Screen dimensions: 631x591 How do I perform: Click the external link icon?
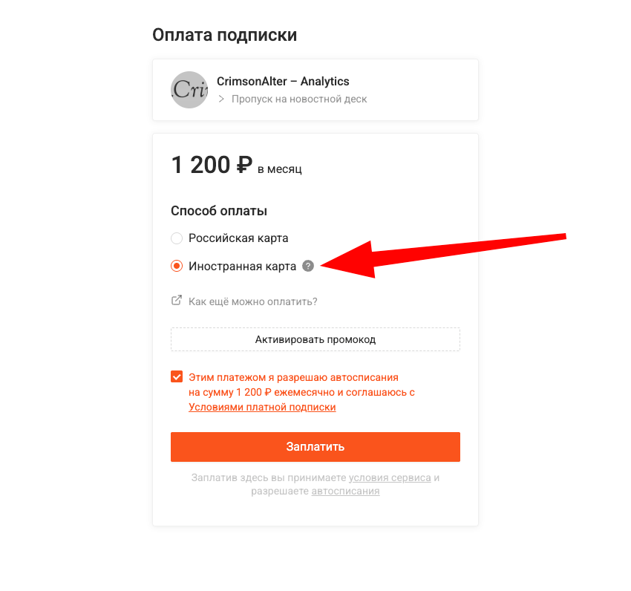(x=177, y=301)
